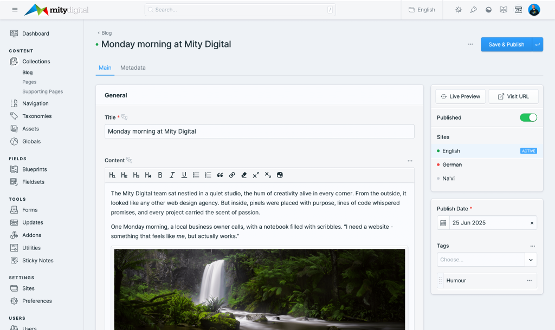Click the insert link icon
The height and width of the screenshot is (330, 555).
[x=232, y=175]
